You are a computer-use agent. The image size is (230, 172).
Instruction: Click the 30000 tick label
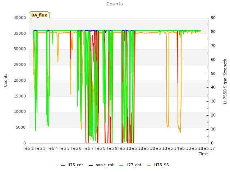(x=20, y=49)
